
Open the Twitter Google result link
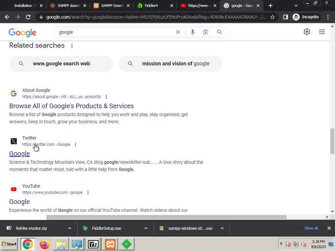click(x=19, y=154)
